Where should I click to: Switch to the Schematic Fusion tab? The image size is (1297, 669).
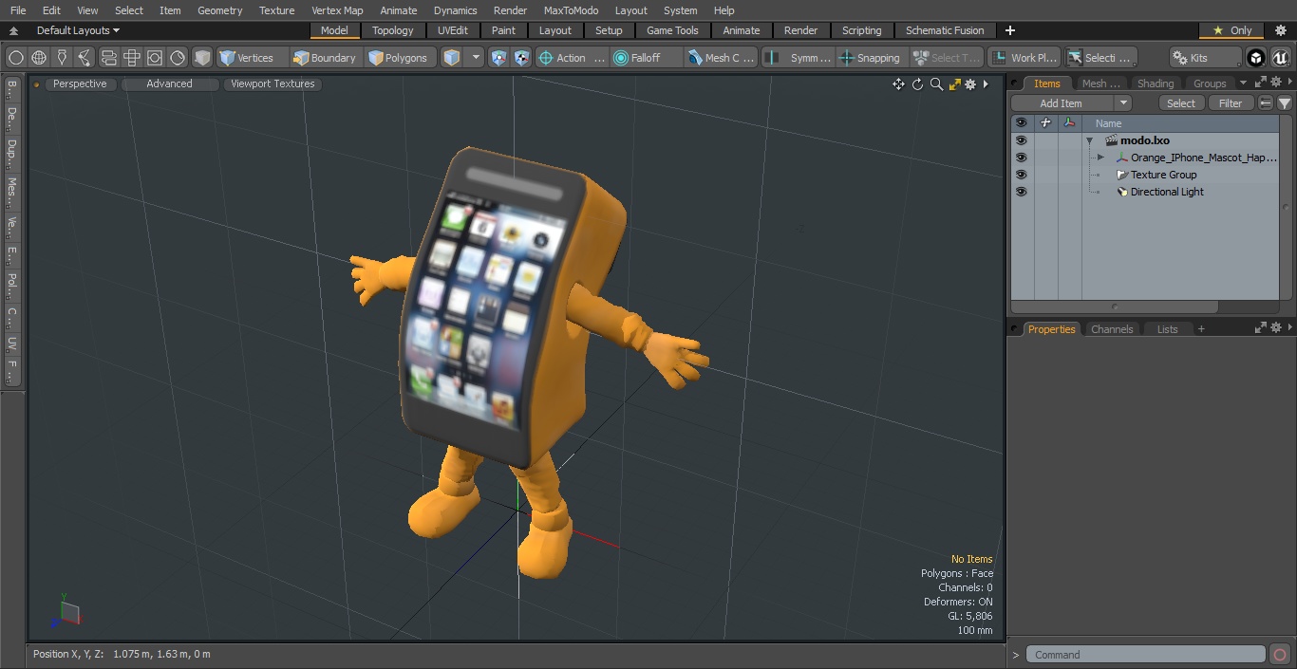(945, 30)
